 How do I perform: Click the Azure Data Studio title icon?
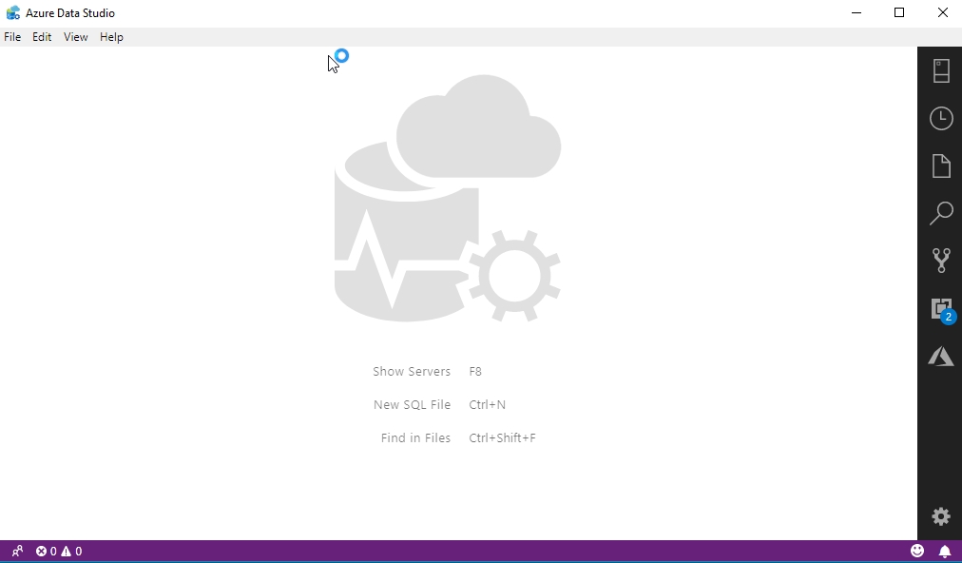click(13, 12)
